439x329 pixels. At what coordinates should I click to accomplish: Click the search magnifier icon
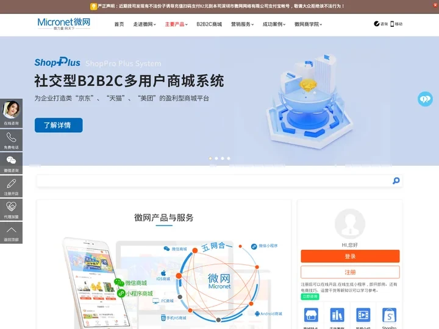click(396, 181)
